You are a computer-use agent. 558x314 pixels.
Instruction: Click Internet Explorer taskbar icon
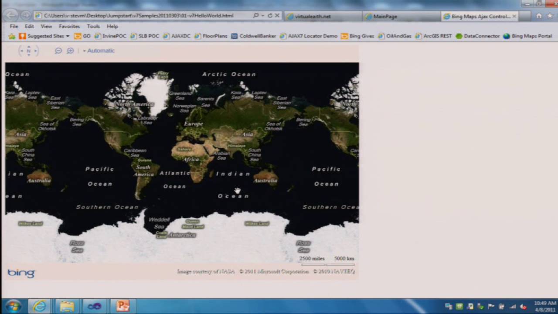pos(39,306)
